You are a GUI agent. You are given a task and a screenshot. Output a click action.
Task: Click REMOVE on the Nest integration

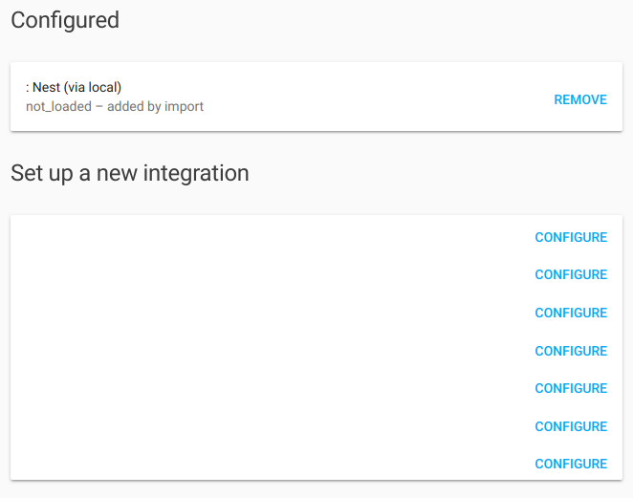coord(579,99)
